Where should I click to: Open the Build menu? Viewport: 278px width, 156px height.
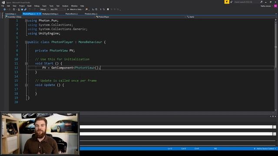(x=29, y=6)
